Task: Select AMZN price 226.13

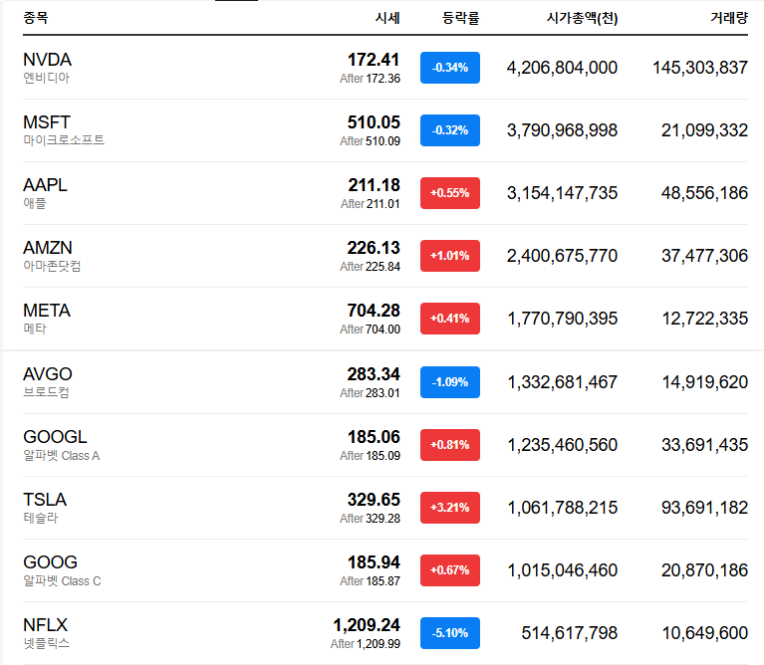Action: (x=374, y=248)
